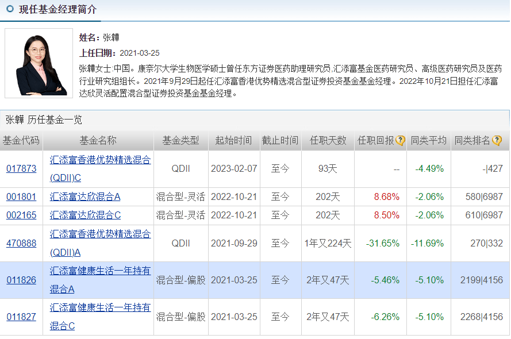Click the circle bullet icon before 现任基金经理简介

pos(10,9)
